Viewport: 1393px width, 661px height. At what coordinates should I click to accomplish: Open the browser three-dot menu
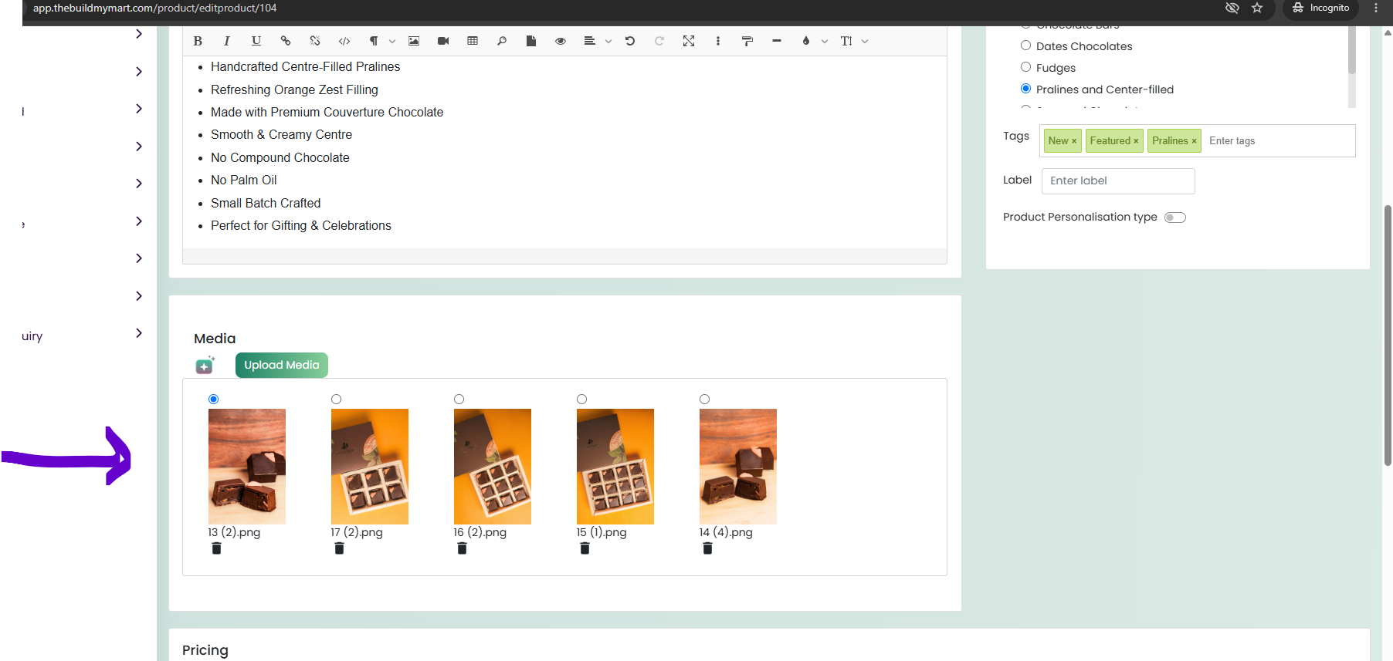[1376, 8]
